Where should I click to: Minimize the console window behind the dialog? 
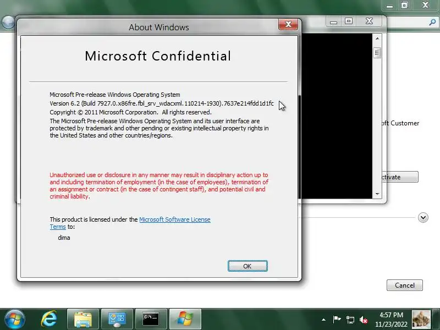tap(333, 21)
